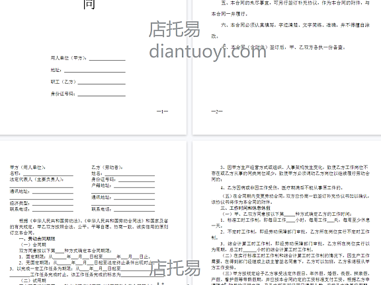Click the line "1. 标准工时工作制"
The height and width of the screenshot is (285, 381).
point(290,223)
